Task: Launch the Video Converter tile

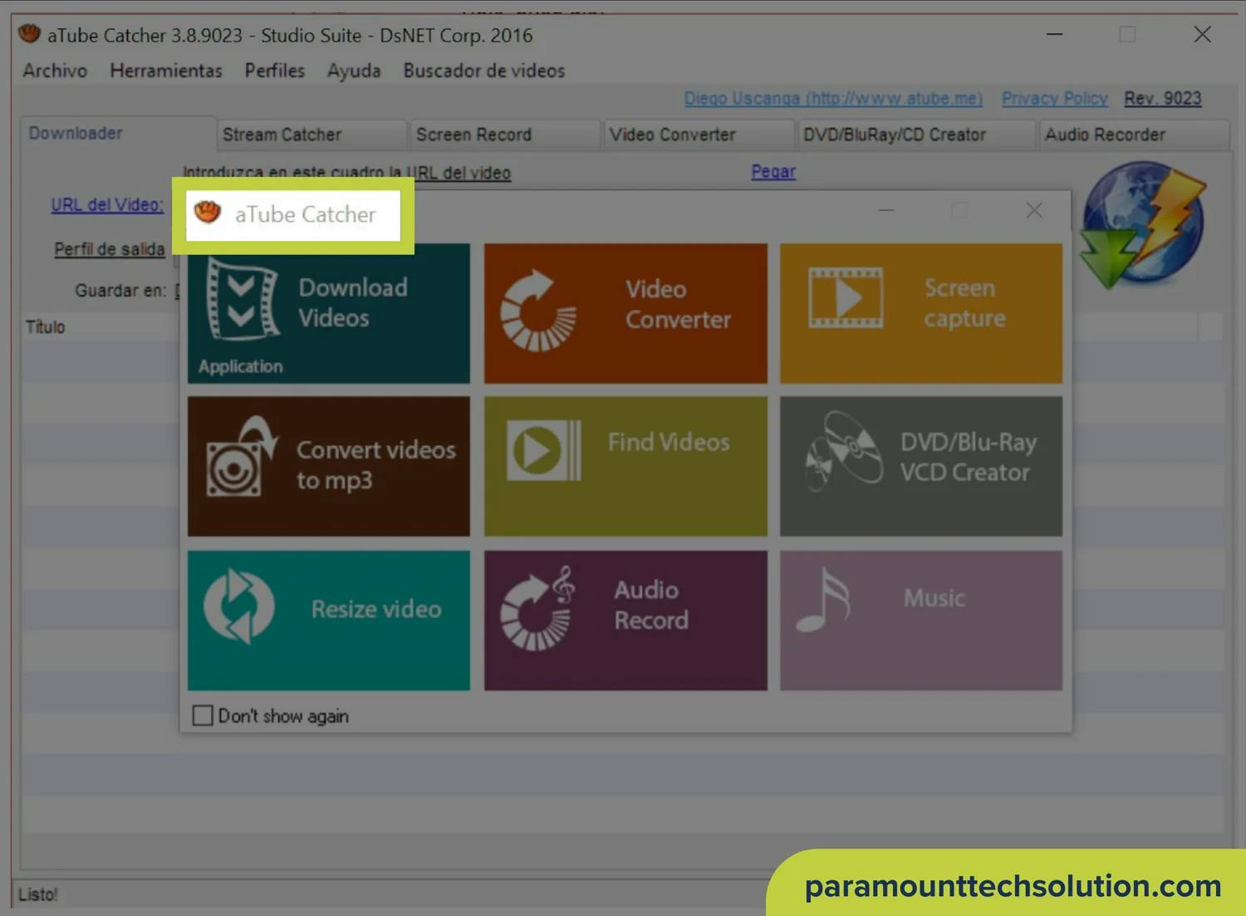Action: [x=625, y=313]
